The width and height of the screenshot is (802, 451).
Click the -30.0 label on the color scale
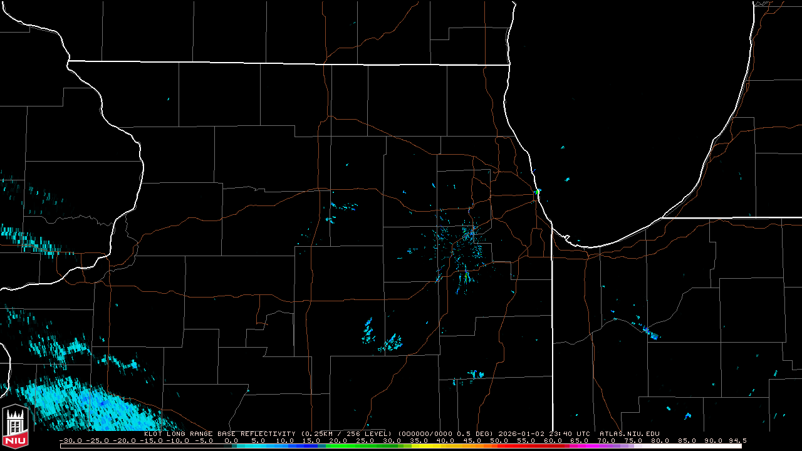(71, 440)
